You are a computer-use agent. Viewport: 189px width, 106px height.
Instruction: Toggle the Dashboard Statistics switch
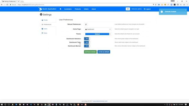pos(87,39)
